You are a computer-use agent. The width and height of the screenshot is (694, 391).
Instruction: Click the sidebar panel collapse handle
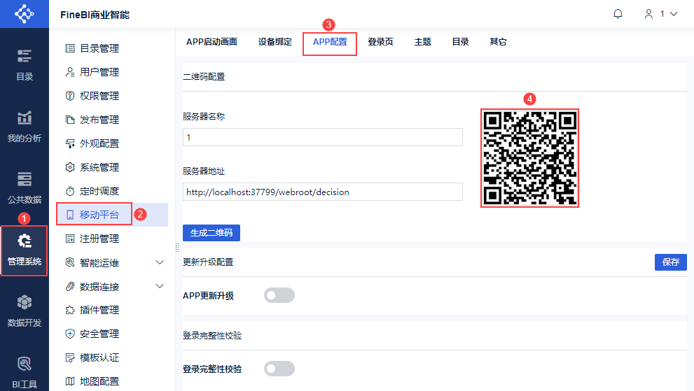[177, 248]
